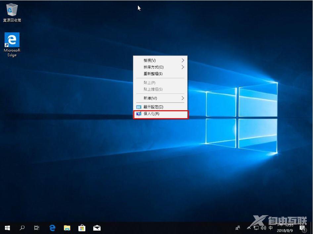Click the disabled 貼上捷徑(S) menu item
313x234 pixels.
coord(160,89)
